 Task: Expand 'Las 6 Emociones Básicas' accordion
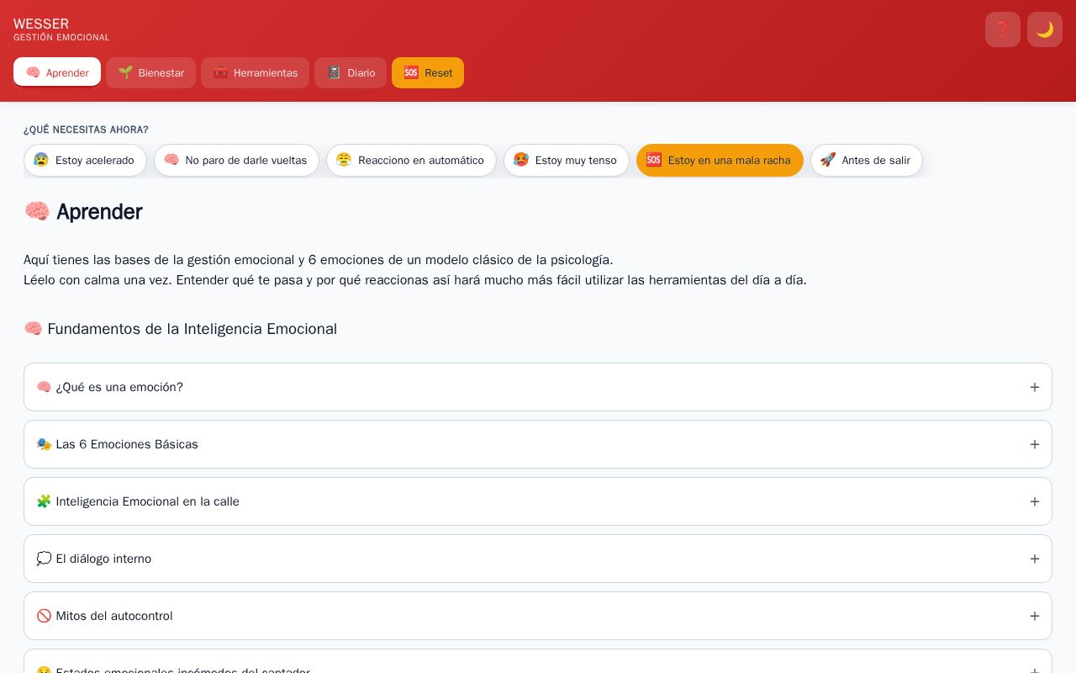pyautogui.click(x=538, y=444)
